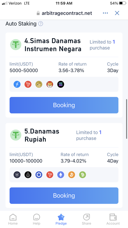Select the Dogecoin icon
Screen dimensions: 128x228
[x=39, y=84]
